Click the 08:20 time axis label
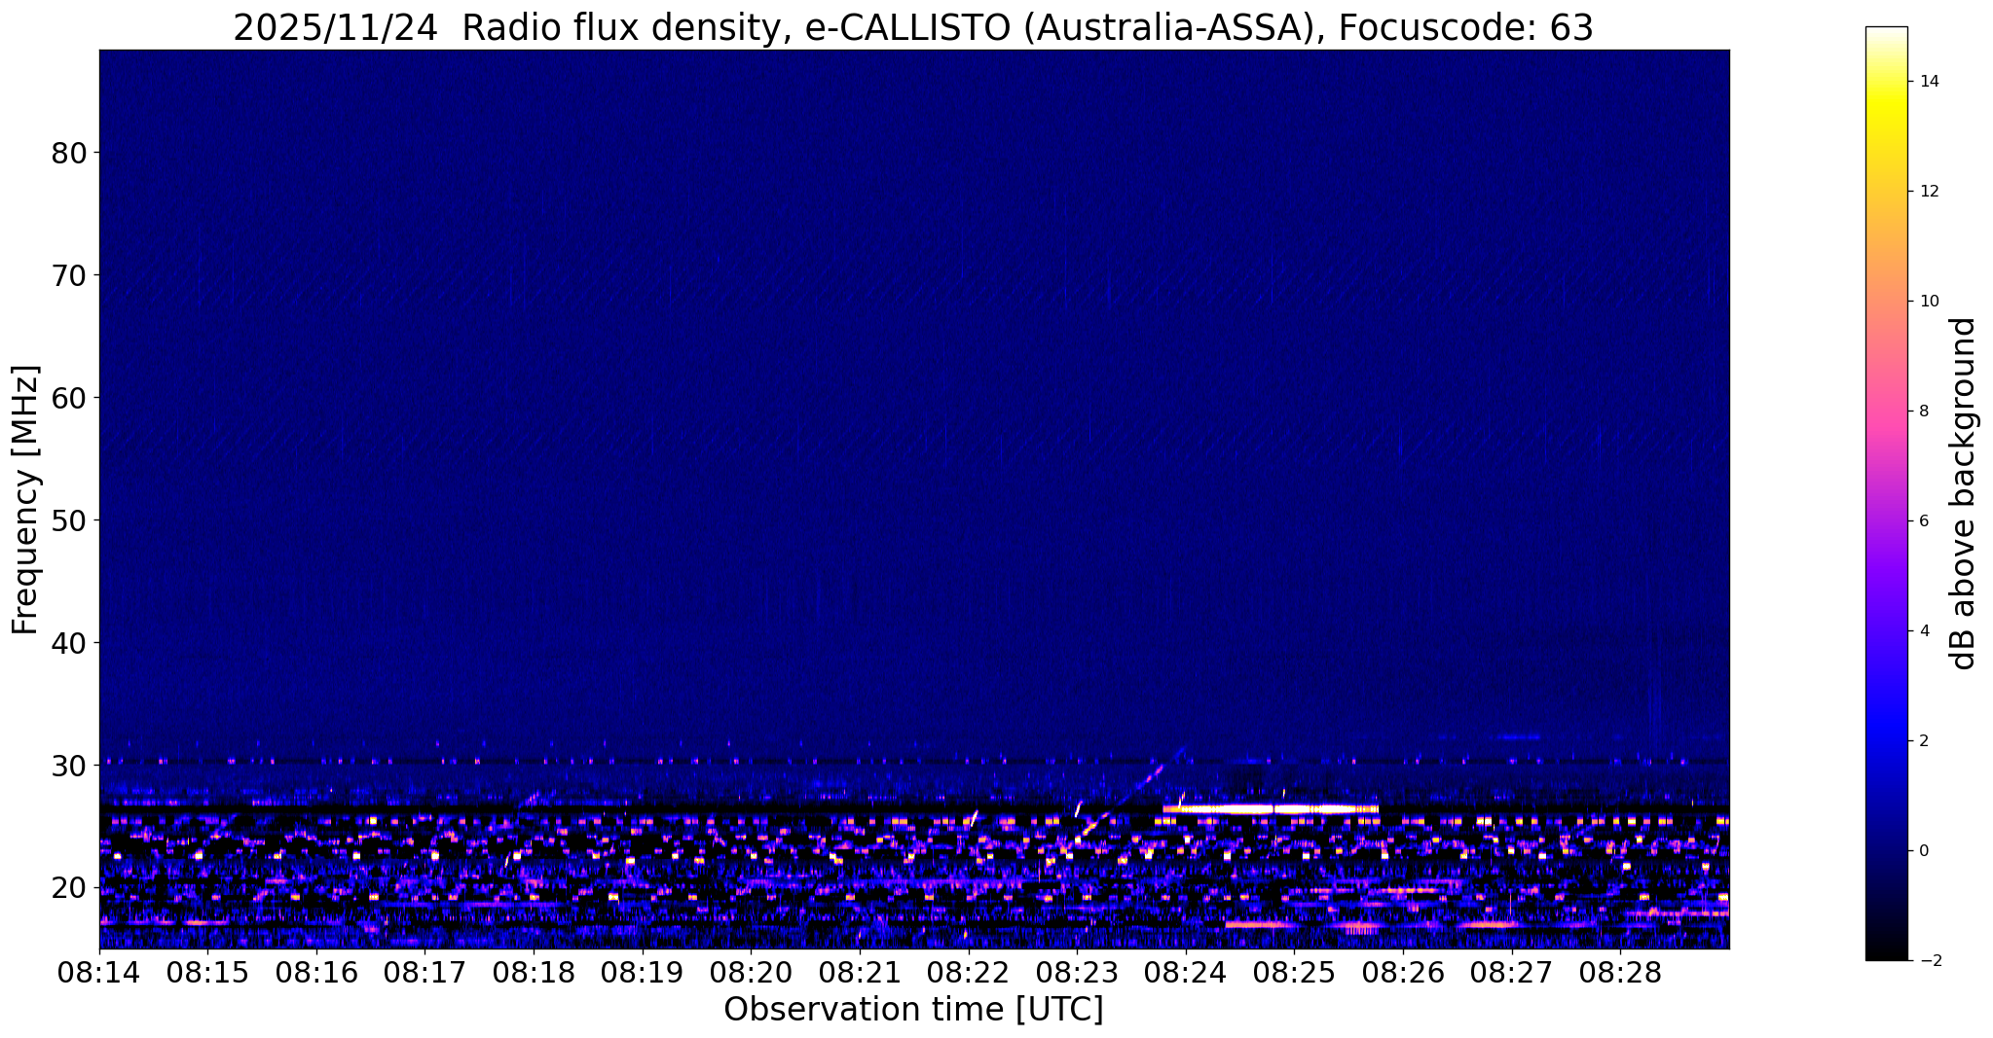 point(751,971)
